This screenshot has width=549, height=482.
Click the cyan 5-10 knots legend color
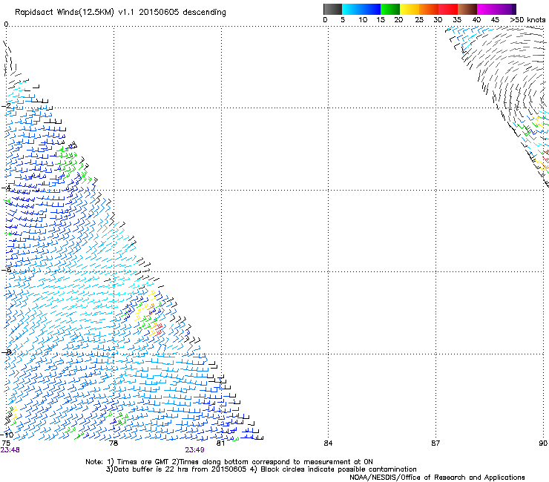(x=351, y=9)
